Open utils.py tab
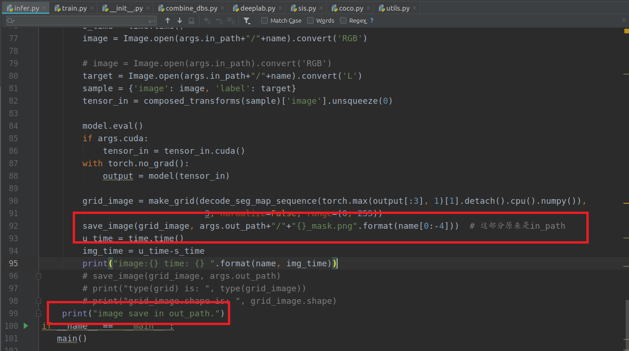This screenshot has width=629, height=351. pos(396,8)
